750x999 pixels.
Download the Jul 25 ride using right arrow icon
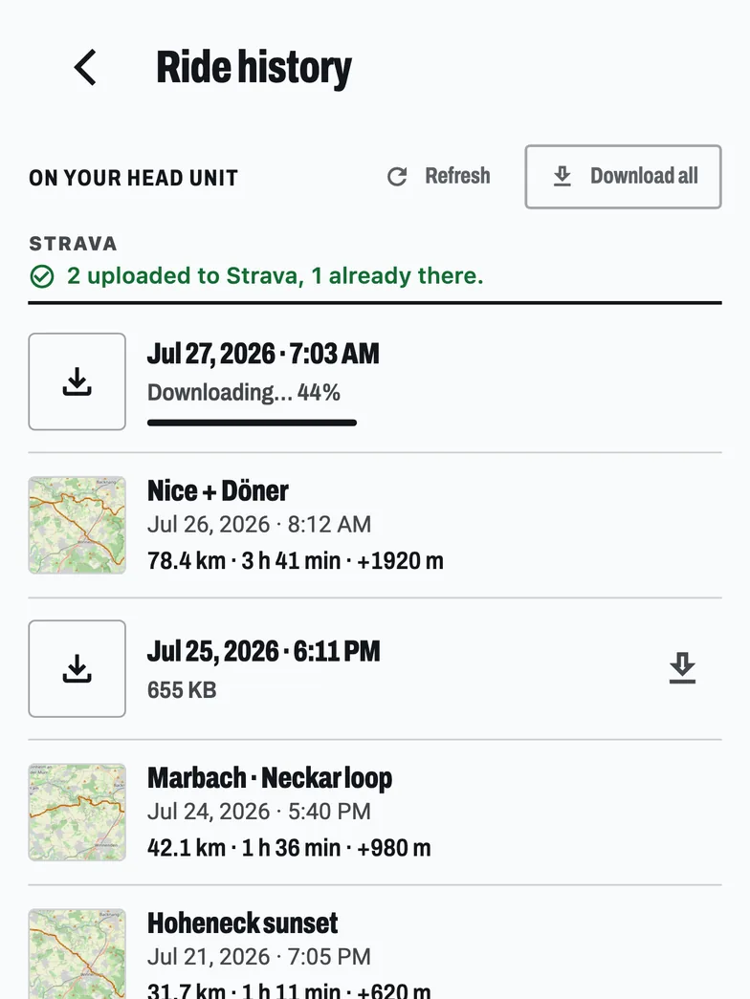682,668
